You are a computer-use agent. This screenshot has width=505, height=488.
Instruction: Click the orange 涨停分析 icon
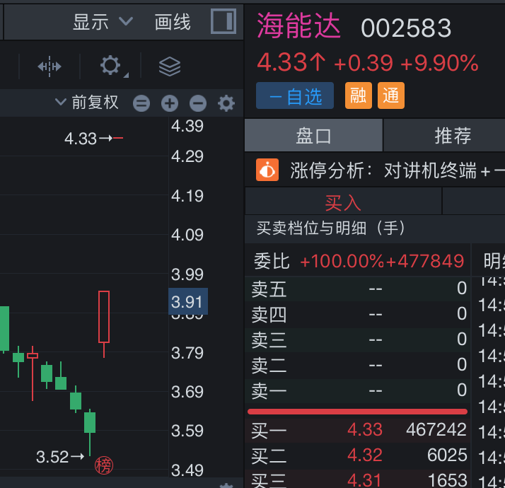pyautogui.click(x=267, y=170)
